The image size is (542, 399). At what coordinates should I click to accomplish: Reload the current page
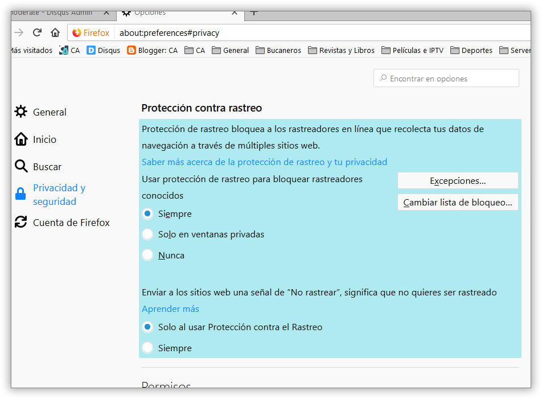tap(37, 32)
